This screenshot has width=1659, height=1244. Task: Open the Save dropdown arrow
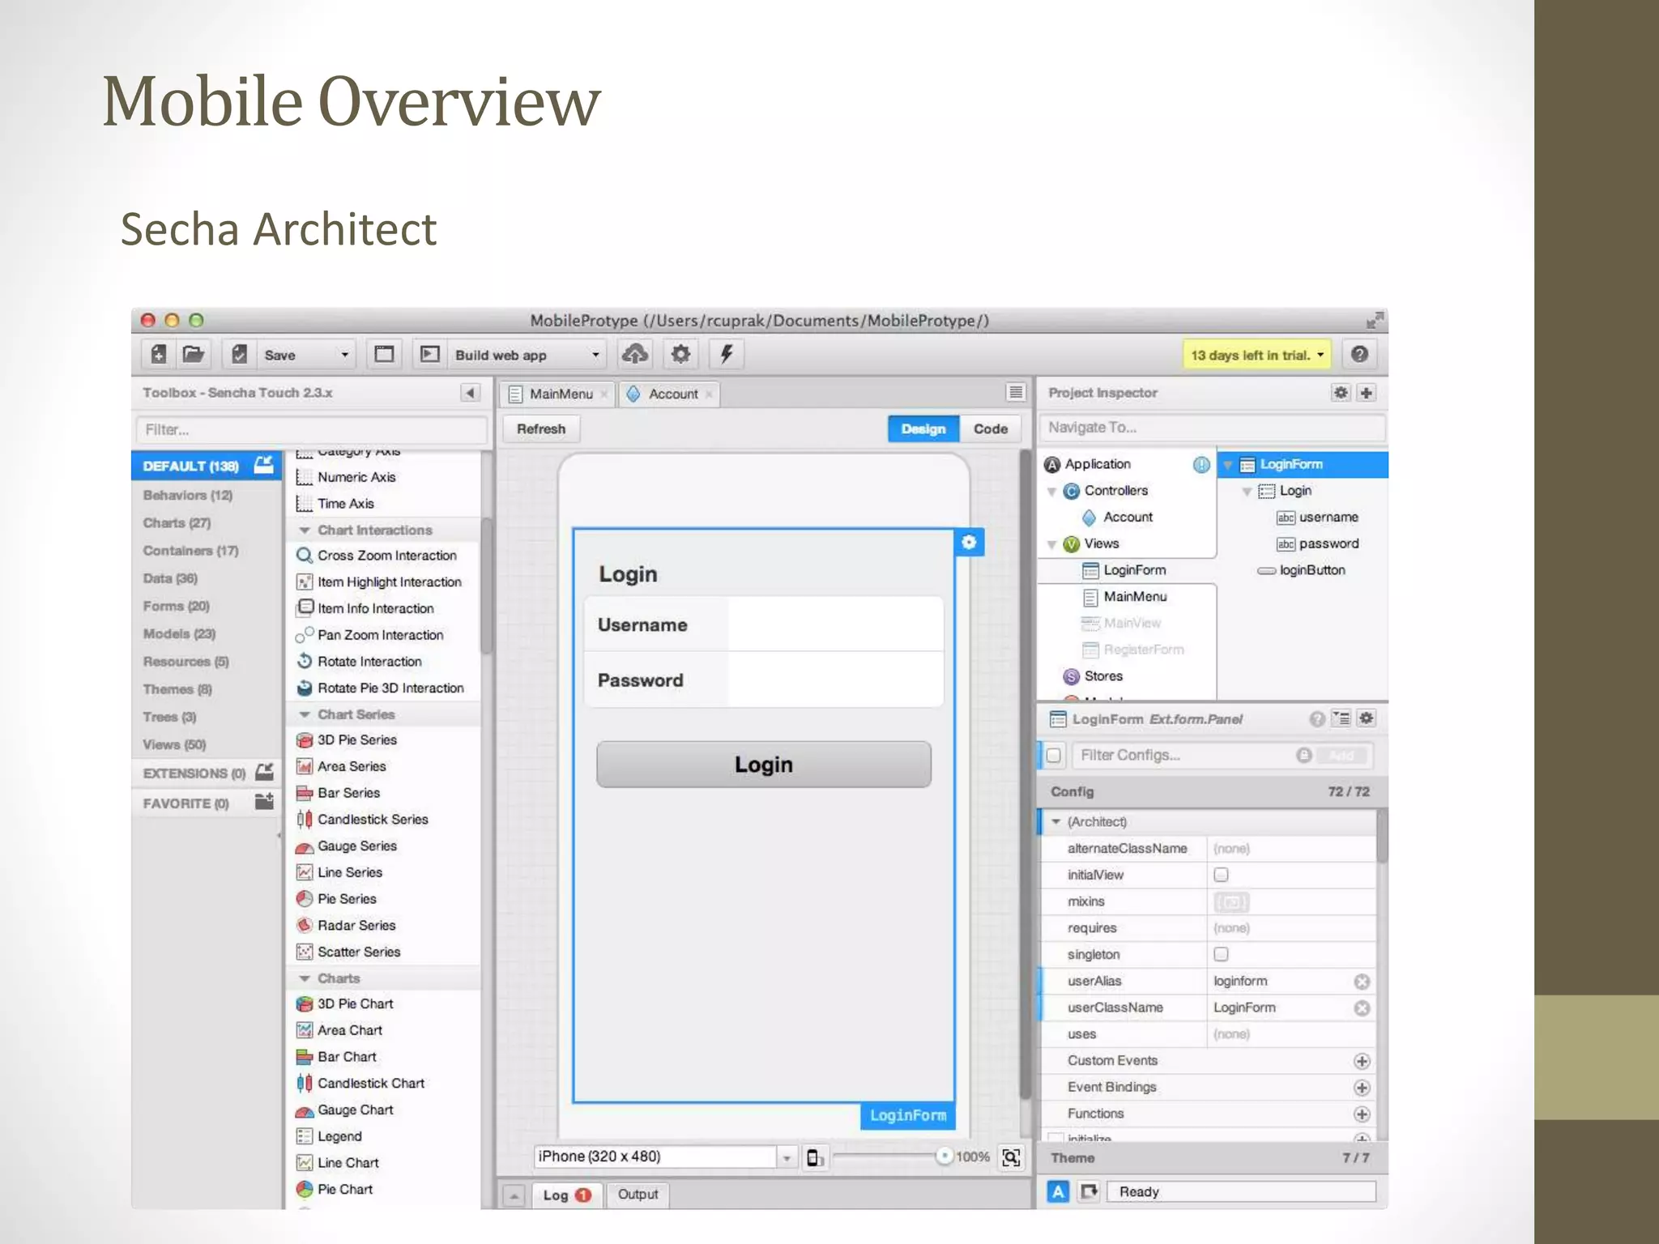pos(344,355)
